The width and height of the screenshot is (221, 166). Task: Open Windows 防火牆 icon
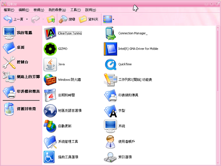50,80
